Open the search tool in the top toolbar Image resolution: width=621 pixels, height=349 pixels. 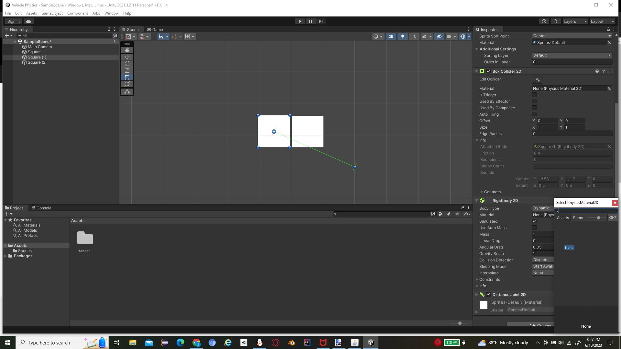556,21
